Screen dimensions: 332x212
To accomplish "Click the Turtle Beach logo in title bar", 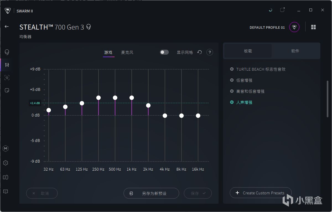I will coord(8,11).
